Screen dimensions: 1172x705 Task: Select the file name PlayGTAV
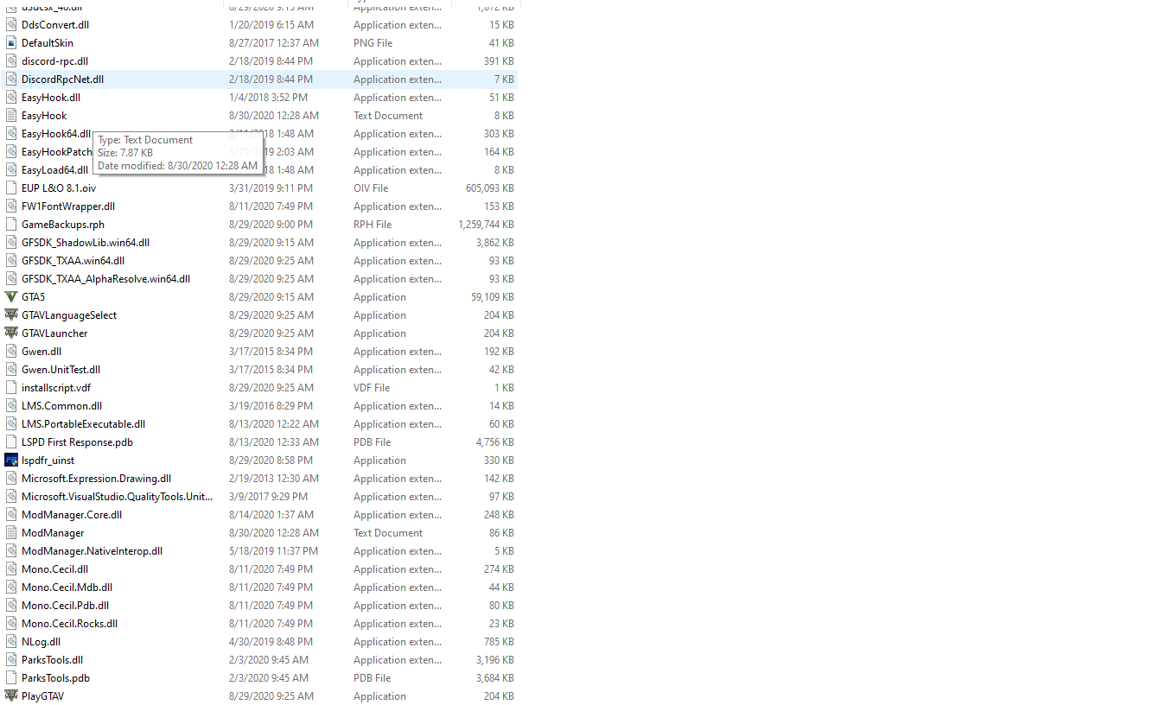tap(42, 696)
